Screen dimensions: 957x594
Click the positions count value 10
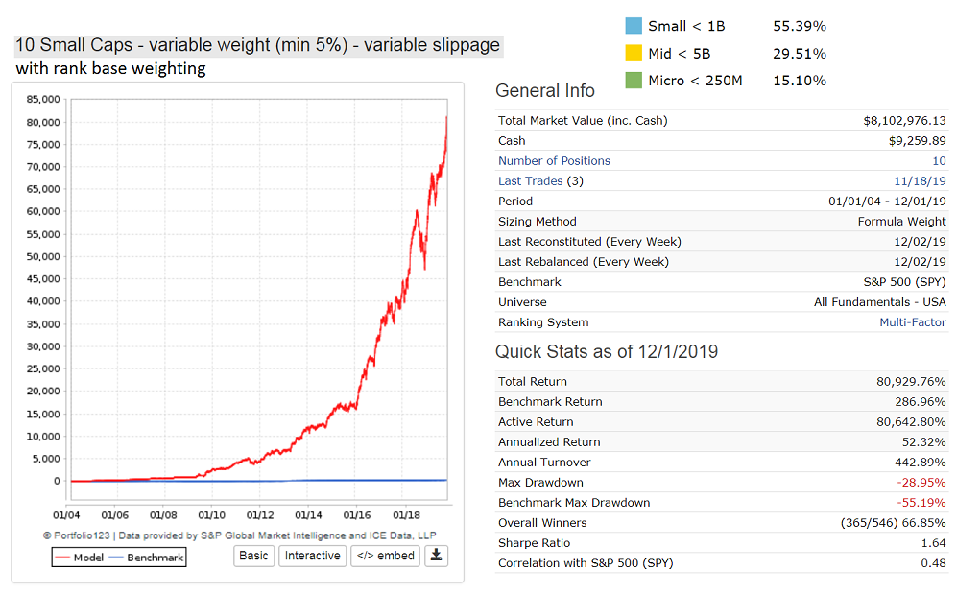[940, 161]
